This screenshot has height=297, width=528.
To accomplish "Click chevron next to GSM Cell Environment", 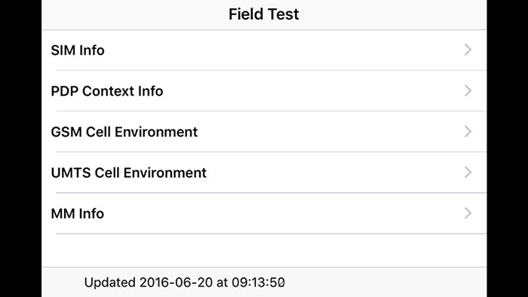I will coord(468,131).
